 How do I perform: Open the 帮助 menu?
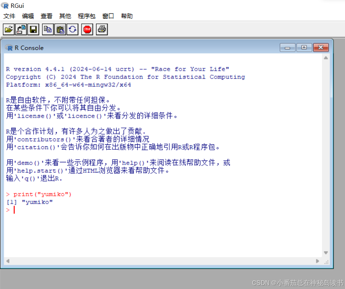tap(127, 16)
